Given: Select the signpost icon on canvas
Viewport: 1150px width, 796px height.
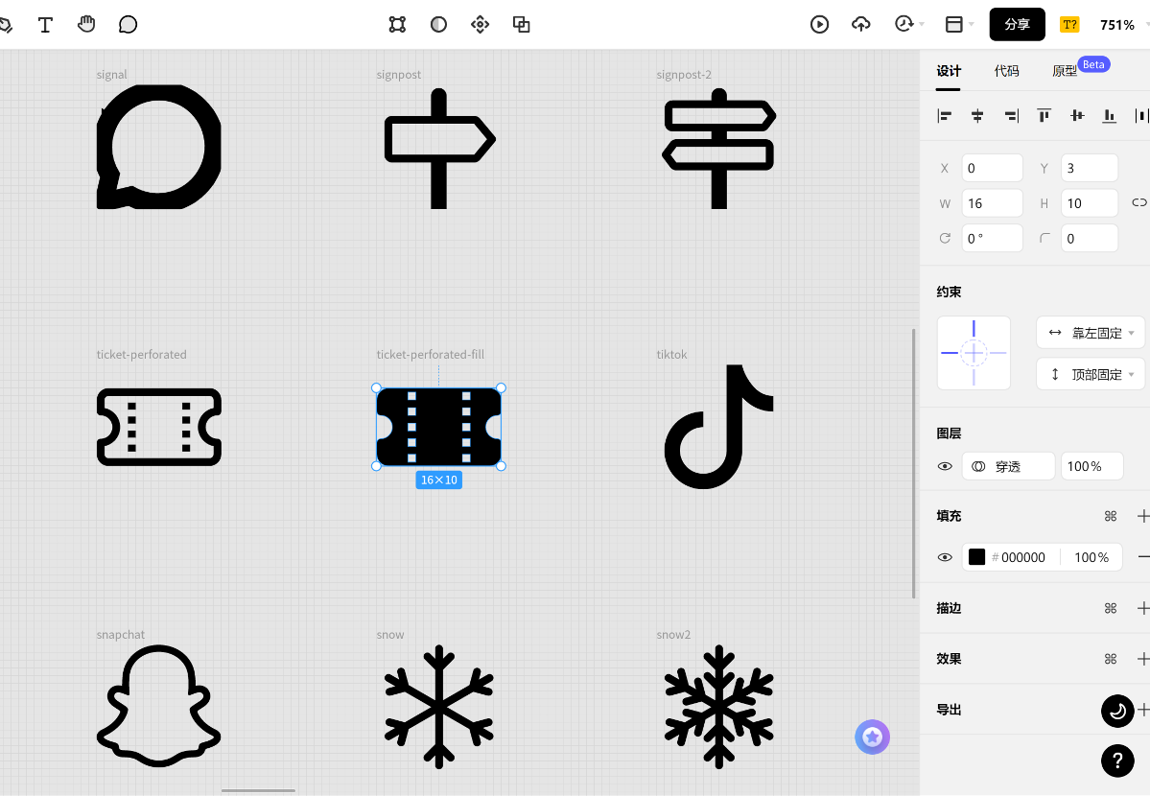Looking at the screenshot, I should 439,149.
